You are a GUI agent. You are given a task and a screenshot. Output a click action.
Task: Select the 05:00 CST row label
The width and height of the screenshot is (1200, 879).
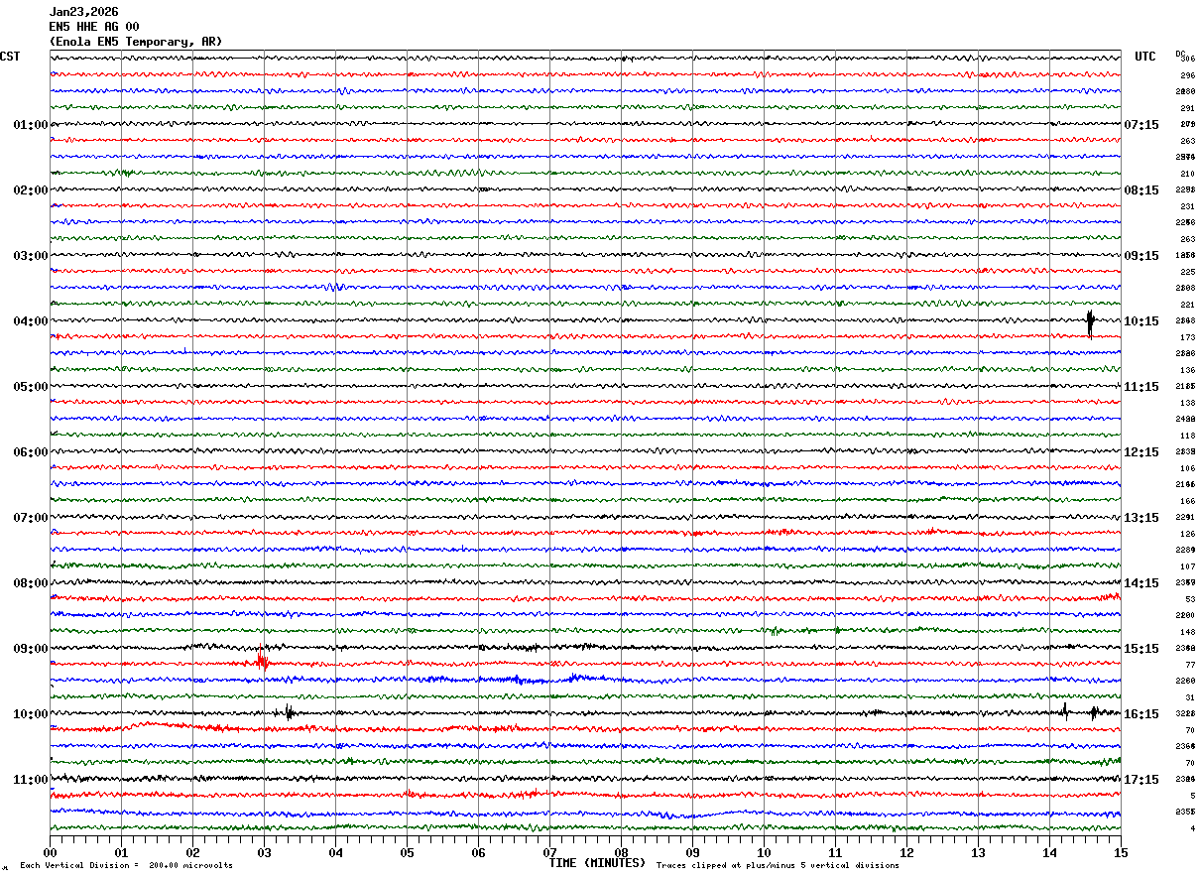coord(31,387)
